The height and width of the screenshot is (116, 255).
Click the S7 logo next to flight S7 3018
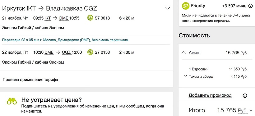pyautogui.click(x=90, y=18)
